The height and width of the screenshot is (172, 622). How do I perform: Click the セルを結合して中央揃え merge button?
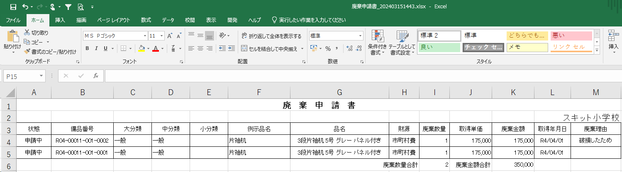(272, 49)
